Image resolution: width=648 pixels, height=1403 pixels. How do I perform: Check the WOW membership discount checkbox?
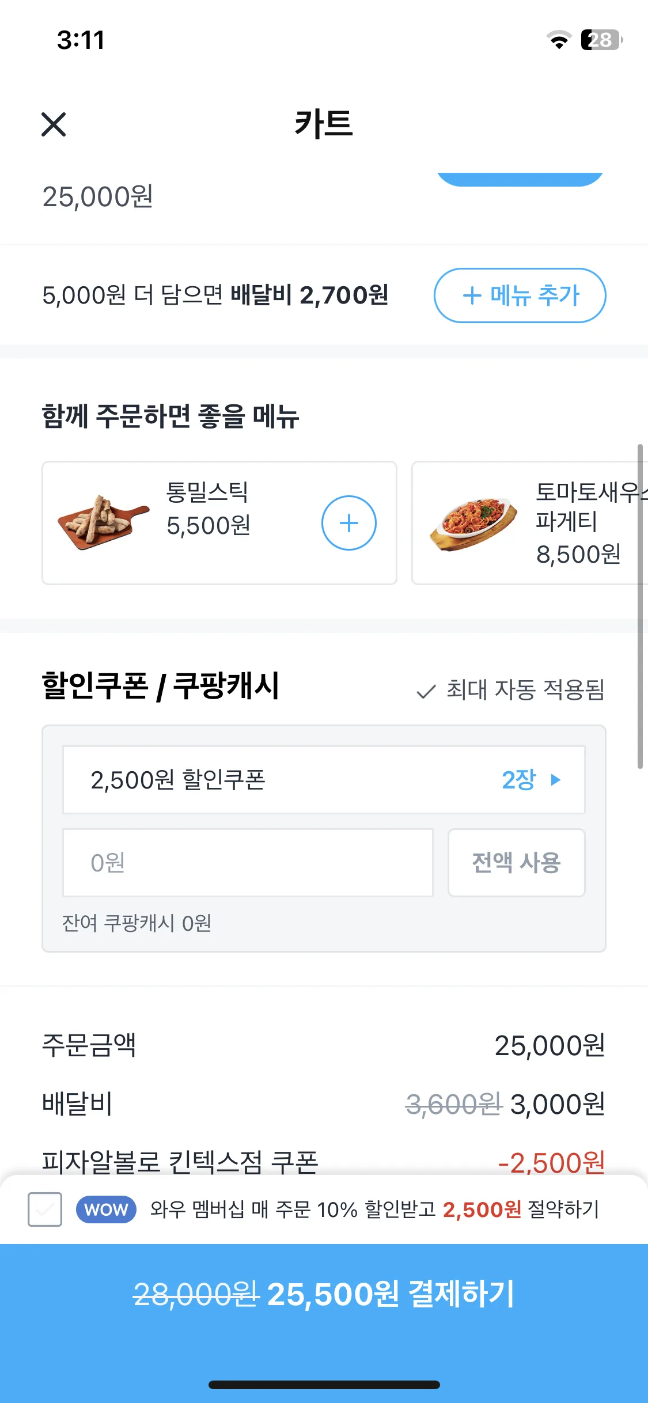[x=45, y=1209]
